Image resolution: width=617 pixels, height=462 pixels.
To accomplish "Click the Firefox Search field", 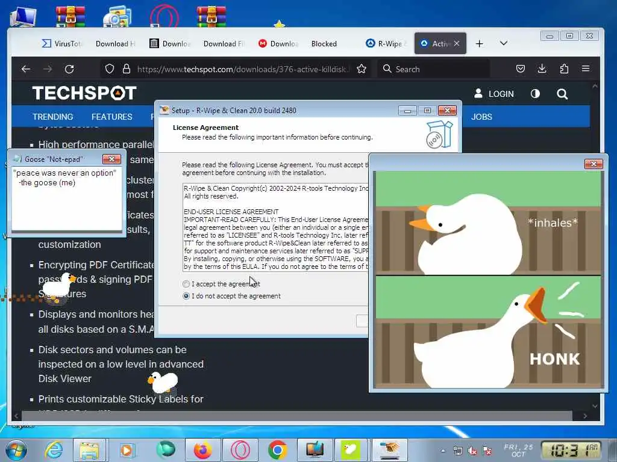I will 433,69.
